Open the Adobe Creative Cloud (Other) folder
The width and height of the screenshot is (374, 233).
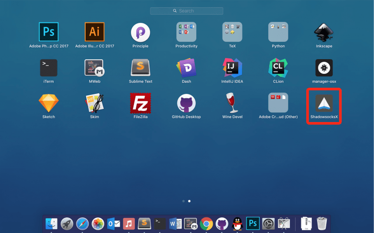278,103
